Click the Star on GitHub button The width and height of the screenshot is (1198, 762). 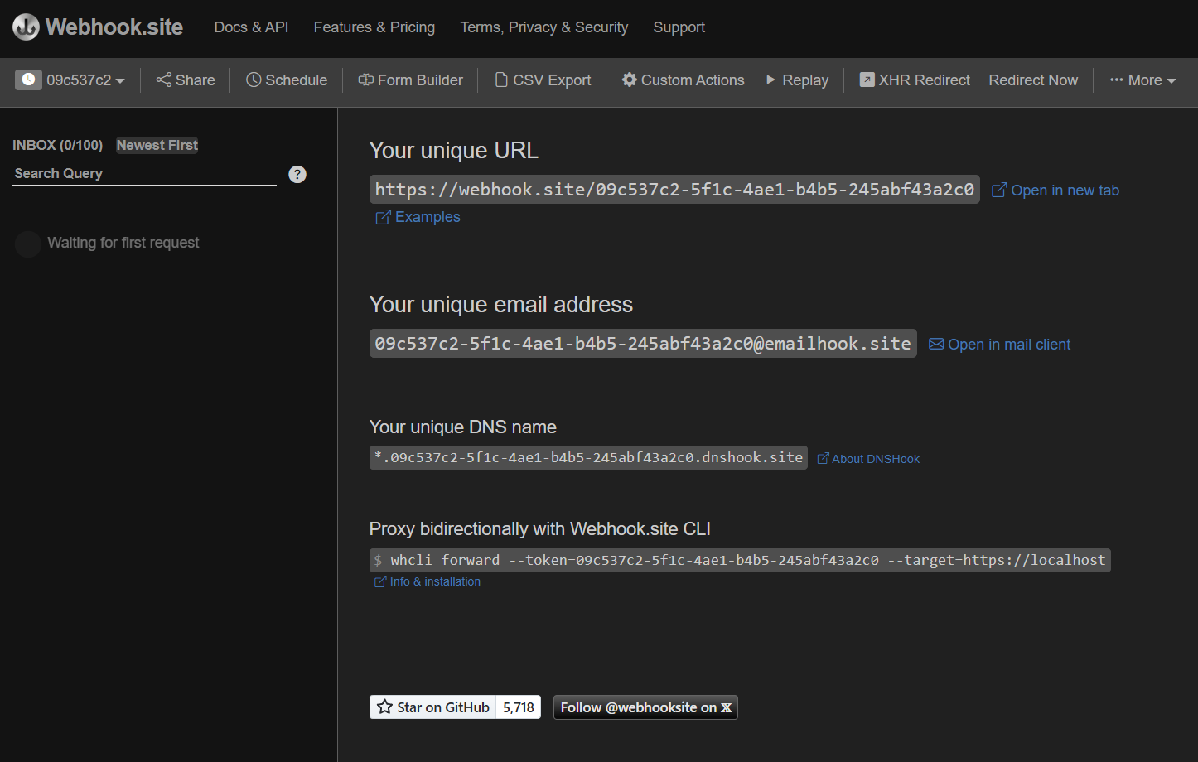click(x=432, y=707)
